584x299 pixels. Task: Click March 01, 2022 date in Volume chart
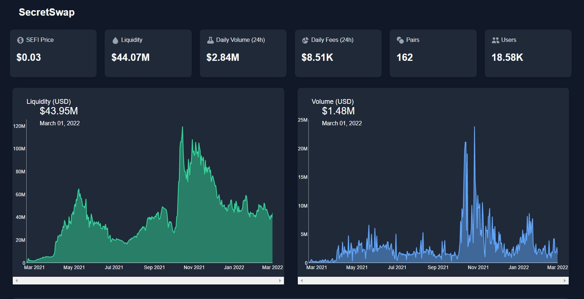click(342, 123)
